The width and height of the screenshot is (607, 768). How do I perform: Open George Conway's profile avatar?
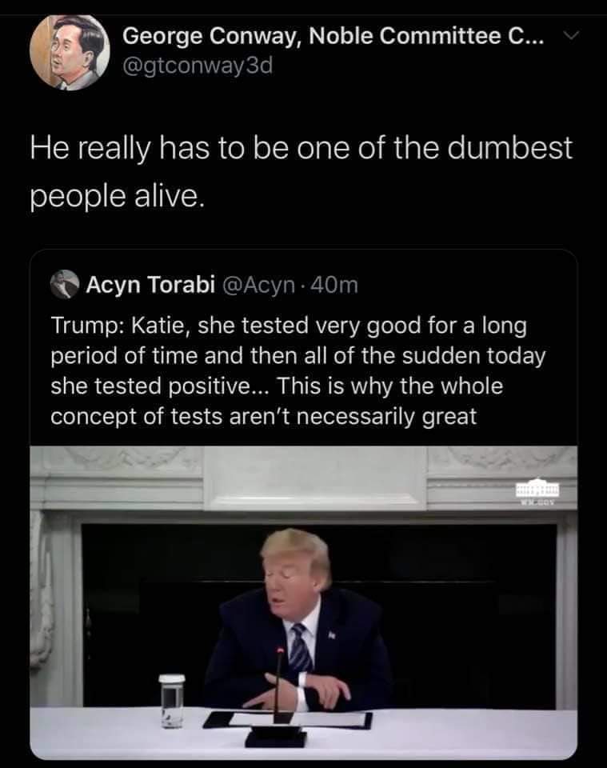coord(70,50)
